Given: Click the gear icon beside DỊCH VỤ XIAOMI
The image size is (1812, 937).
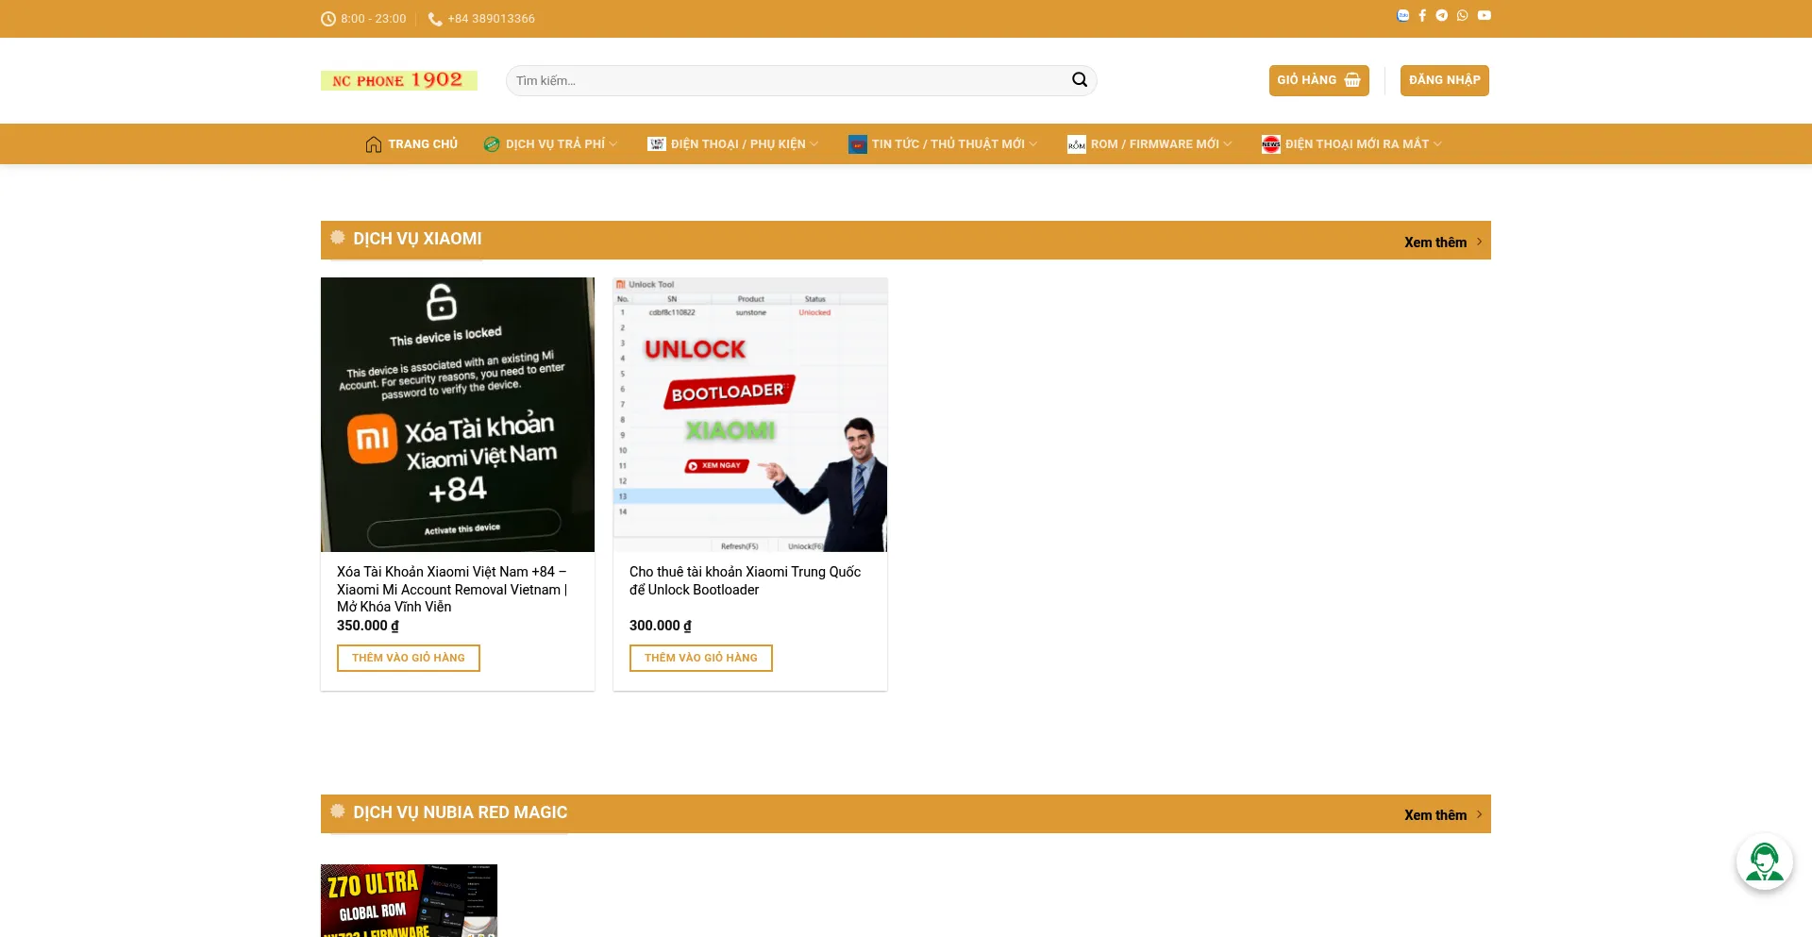Looking at the screenshot, I should pyautogui.click(x=338, y=238).
